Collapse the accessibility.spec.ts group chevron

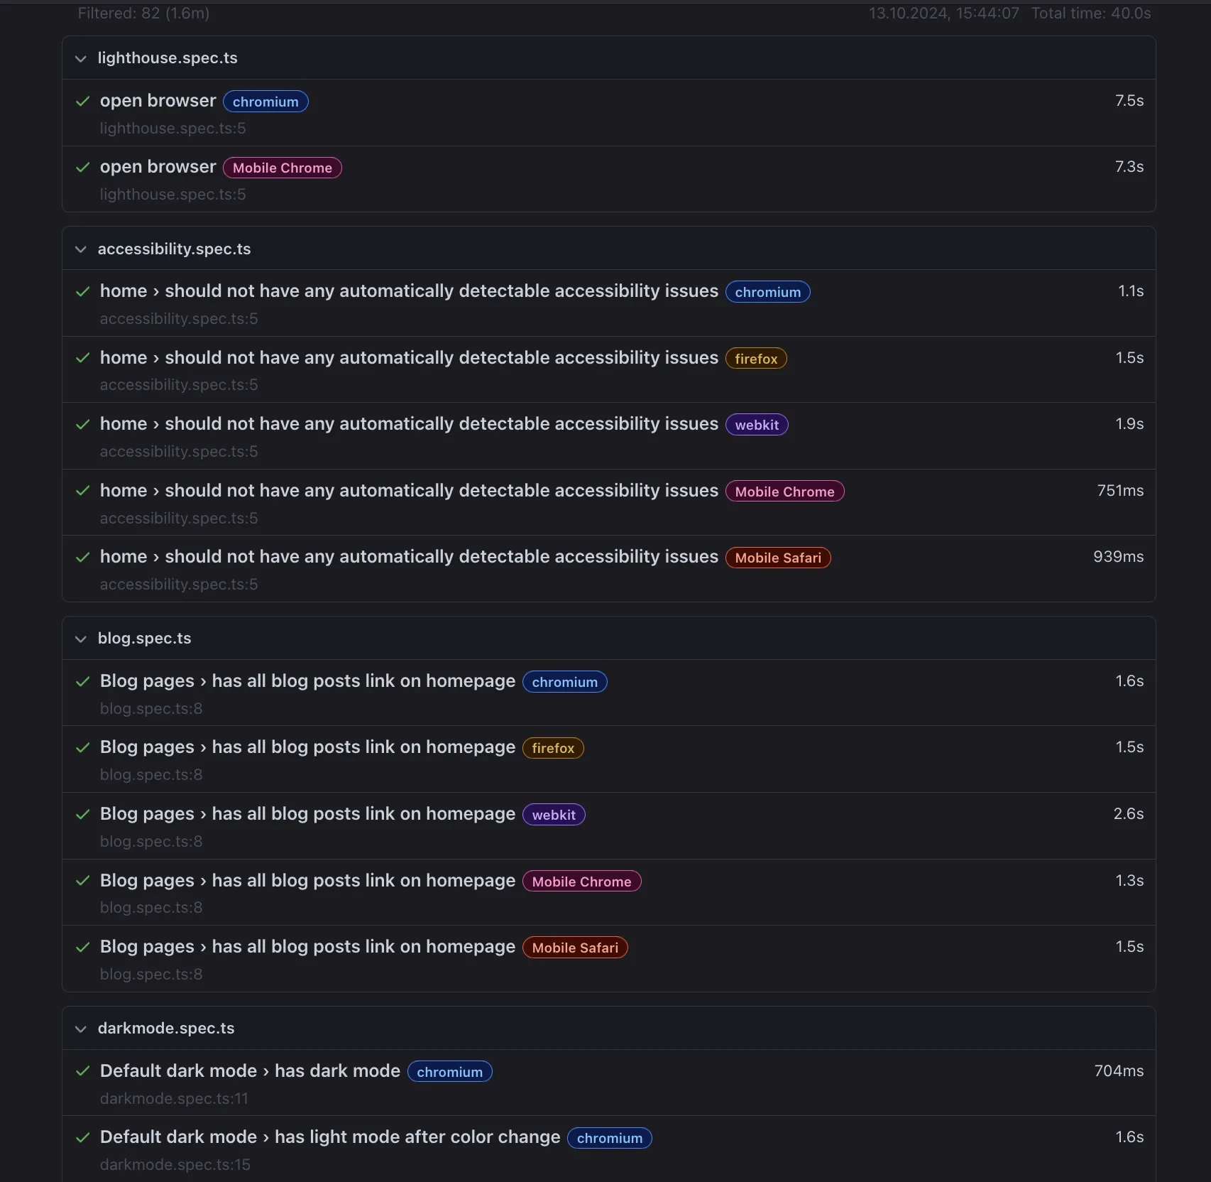point(81,249)
